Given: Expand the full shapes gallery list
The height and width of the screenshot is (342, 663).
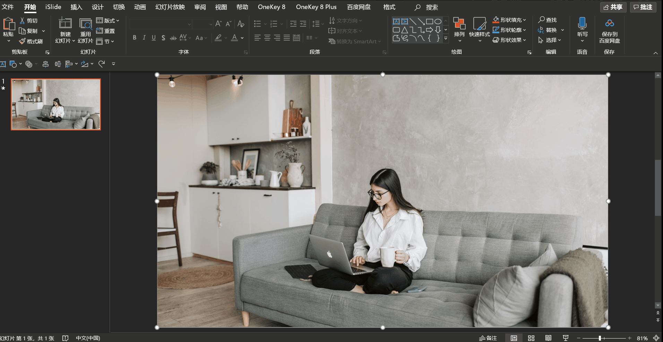Looking at the screenshot, I should 446,38.
